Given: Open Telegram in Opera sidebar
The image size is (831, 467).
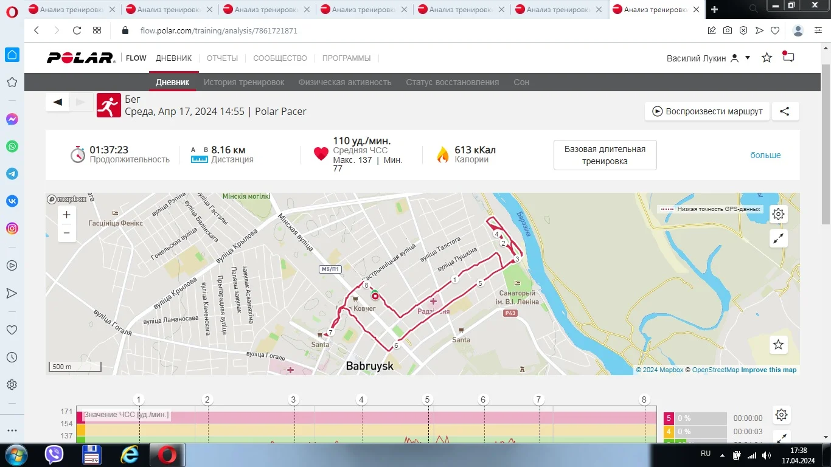Looking at the screenshot, I should (12, 174).
